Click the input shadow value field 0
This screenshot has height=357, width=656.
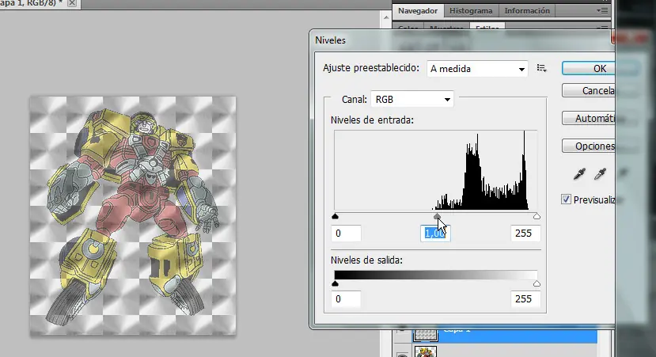(346, 233)
